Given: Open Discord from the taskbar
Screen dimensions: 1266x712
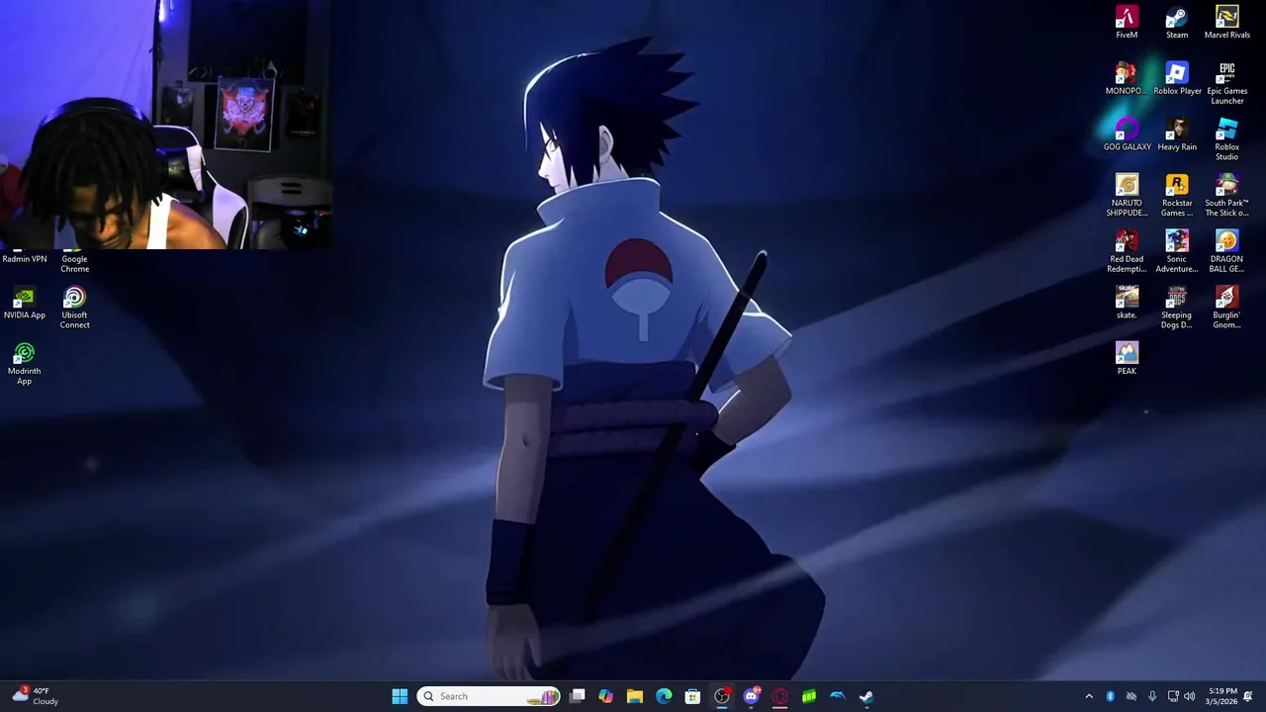Looking at the screenshot, I should pyautogui.click(x=752, y=696).
